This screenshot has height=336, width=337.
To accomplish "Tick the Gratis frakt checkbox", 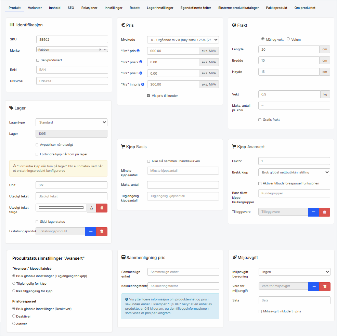I will tap(260, 120).
